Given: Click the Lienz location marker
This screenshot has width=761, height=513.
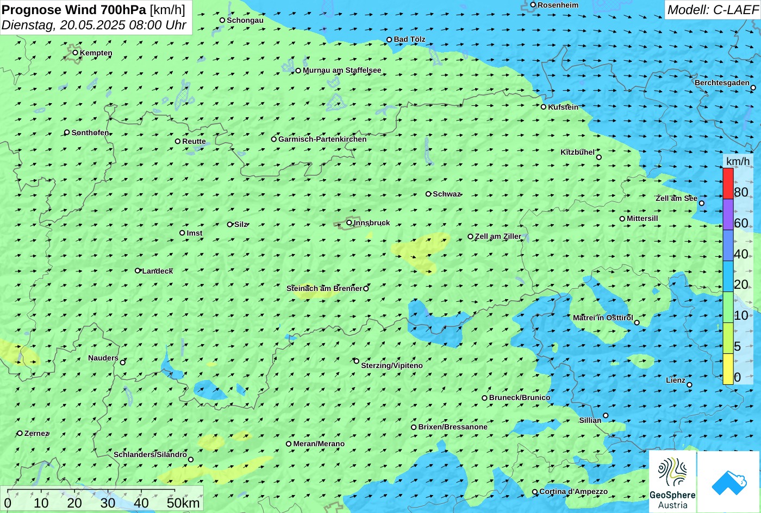Looking at the screenshot, I should pyautogui.click(x=689, y=385).
